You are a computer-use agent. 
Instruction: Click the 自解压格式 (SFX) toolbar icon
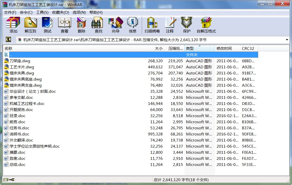point(206,23)
